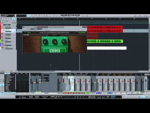Toggle the highlighted blue metronome section in transport

coord(113,97)
